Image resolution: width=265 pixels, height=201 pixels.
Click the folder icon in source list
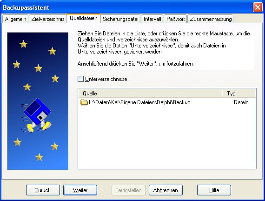(x=84, y=102)
